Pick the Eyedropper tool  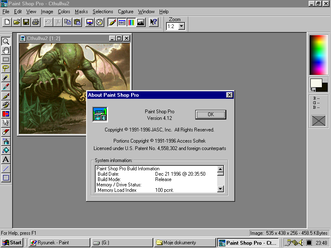6,87
